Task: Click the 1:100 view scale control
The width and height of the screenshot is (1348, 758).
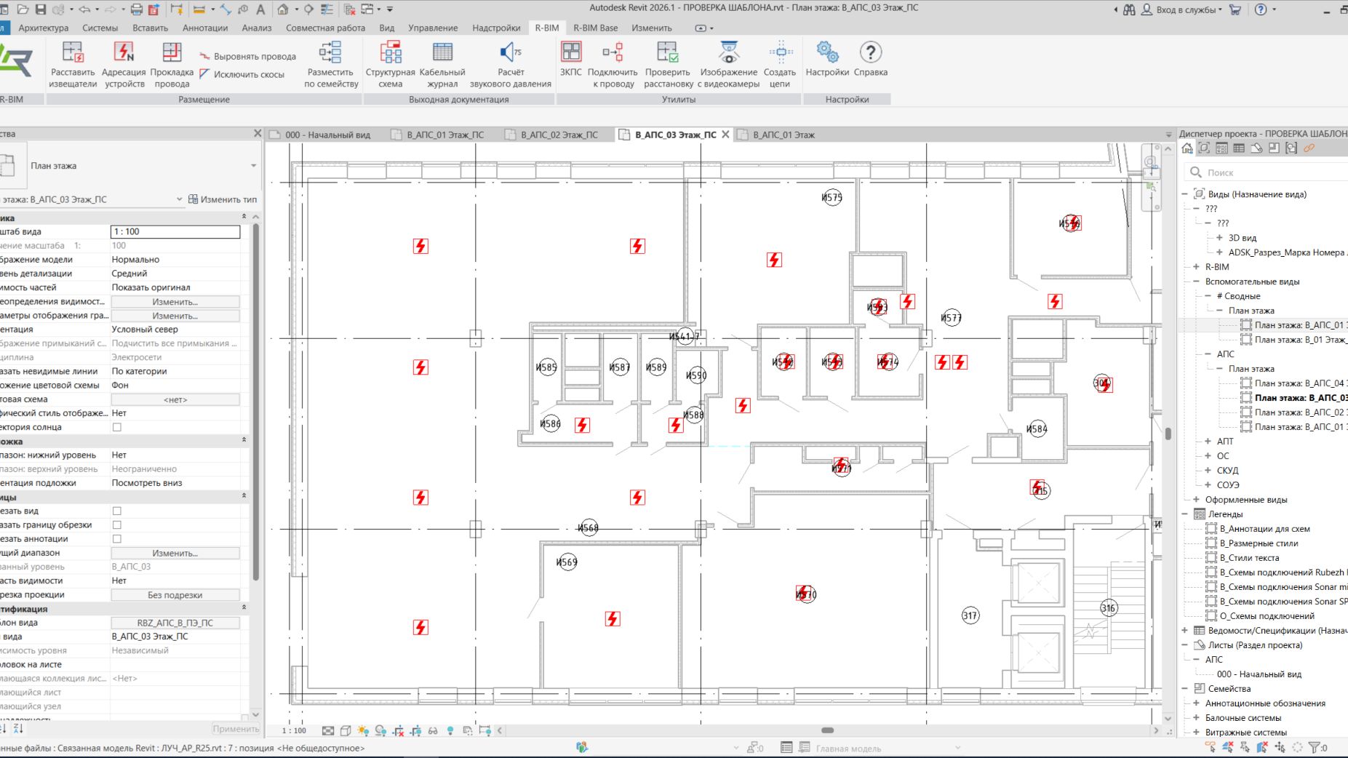Action: [x=292, y=729]
